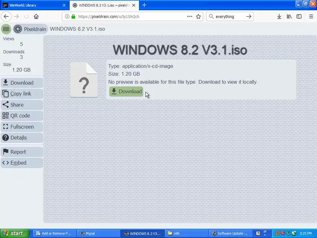Click the browser forward arrow
317x238 pixels.
point(16,16)
